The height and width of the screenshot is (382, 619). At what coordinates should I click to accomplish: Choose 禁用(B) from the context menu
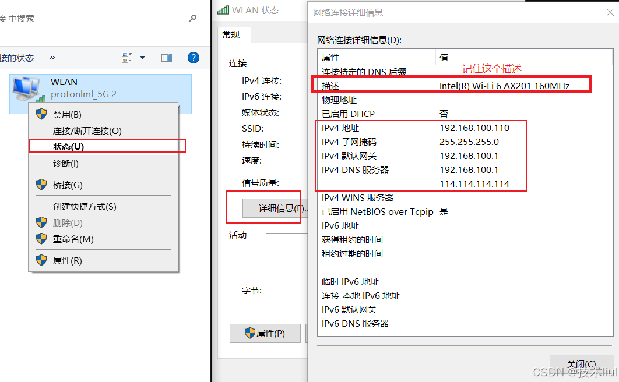[x=103, y=115]
